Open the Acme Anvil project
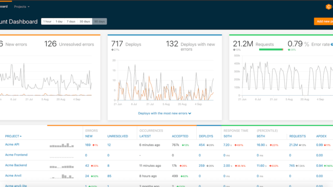 13,176
